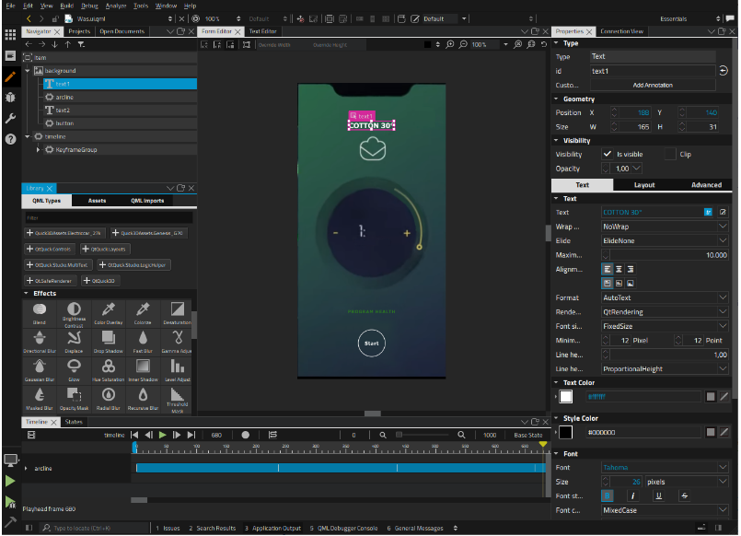
Task: Click the Type to locate search field
Action: (94, 528)
